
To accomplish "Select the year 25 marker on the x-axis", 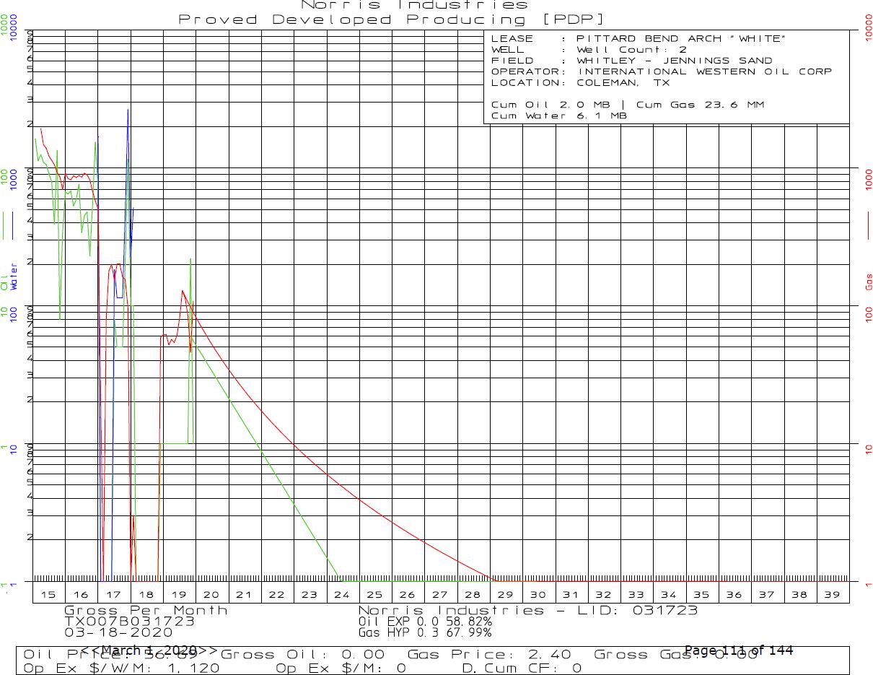I will pos(374,594).
